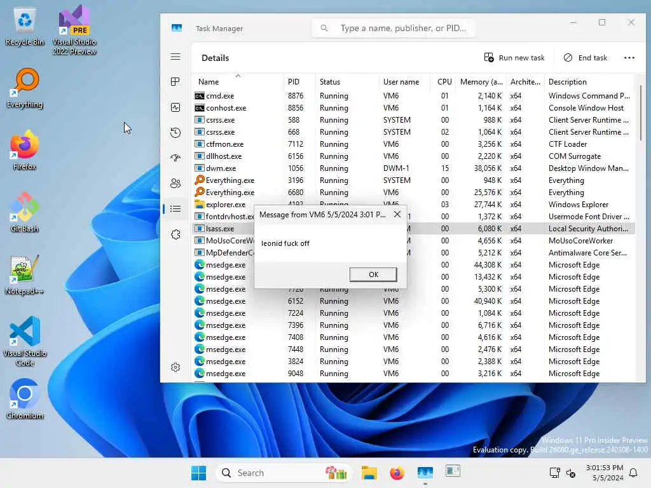The height and width of the screenshot is (488, 651).
Task: Open Task Manager Settings gear icon
Action: tap(175, 367)
